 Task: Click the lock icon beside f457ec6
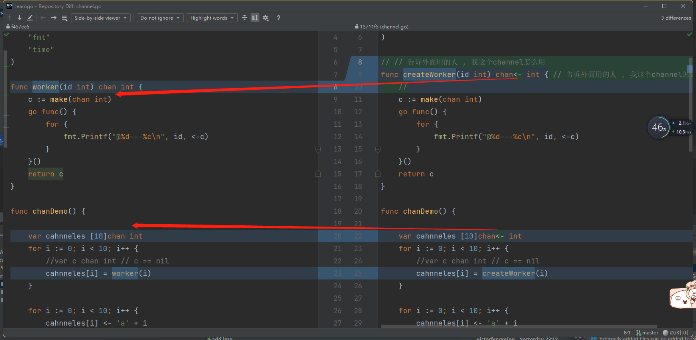(8, 27)
